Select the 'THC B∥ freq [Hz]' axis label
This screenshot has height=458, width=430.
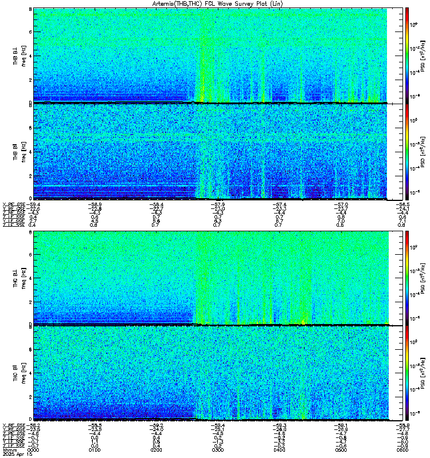(x=19, y=373)
